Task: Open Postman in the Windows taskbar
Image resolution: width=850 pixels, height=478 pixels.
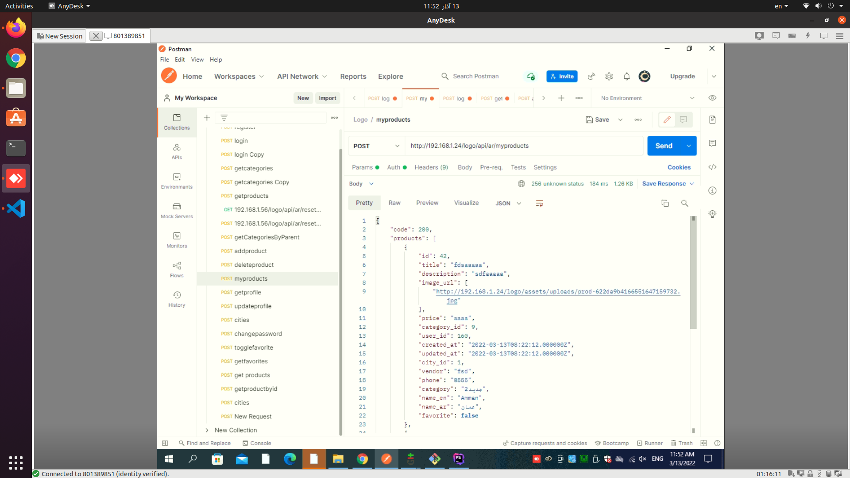Action: (x=386, y=459)
